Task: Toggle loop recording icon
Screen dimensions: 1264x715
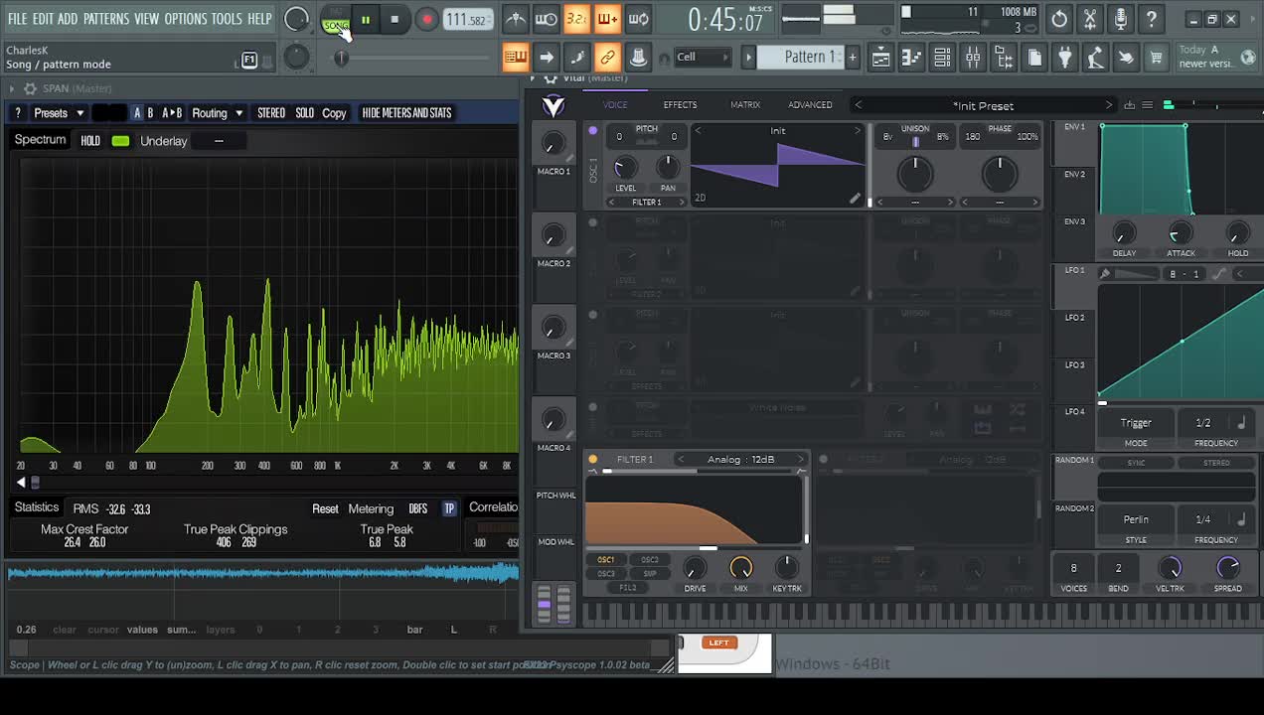Action: click(639, 19)
